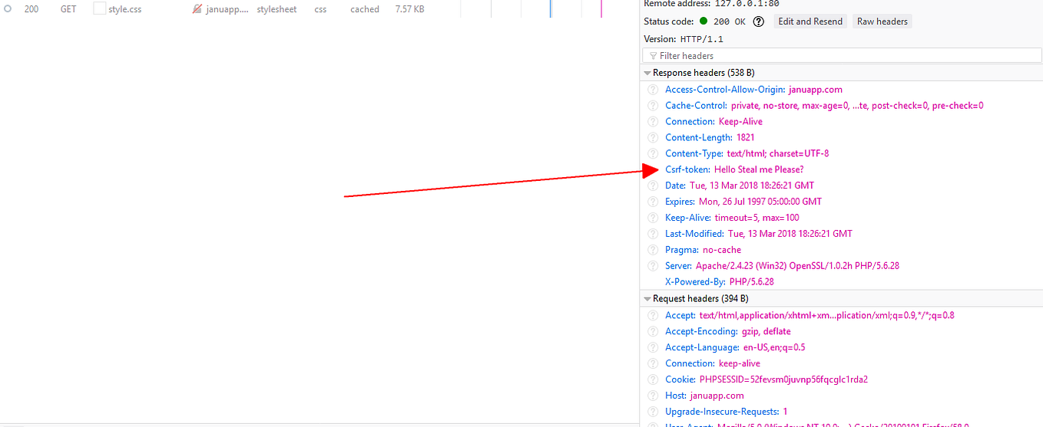Click help icon beside Cache-Control header
Image resolution: width=1043 pixels, height=427 pixels.
tap(653, 106)
